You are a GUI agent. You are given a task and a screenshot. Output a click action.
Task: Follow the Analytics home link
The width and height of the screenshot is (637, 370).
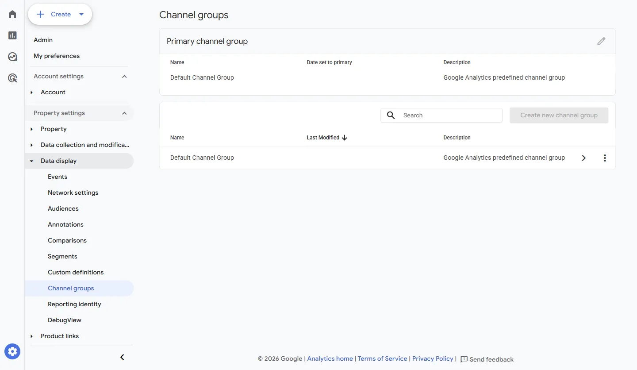tap(330, 358)
